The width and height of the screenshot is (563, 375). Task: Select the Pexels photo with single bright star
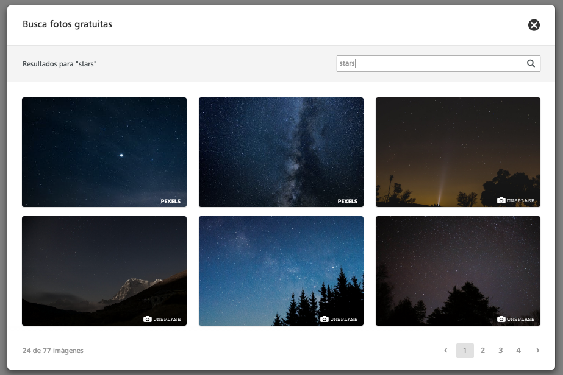tap(104, 152)
